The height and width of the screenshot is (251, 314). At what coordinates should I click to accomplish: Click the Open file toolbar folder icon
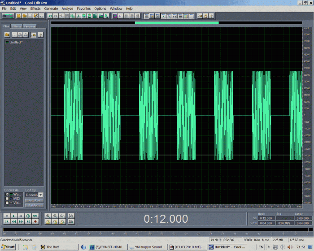[24, 16]
